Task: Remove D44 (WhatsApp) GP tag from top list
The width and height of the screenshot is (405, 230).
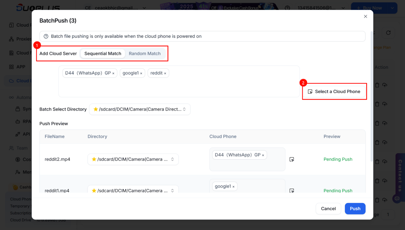Action: [113, 73]
